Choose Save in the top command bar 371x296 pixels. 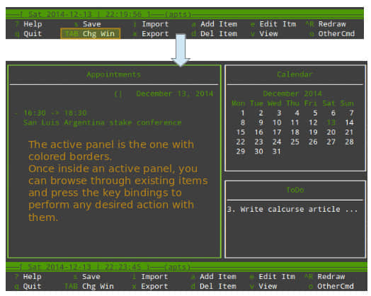point(92,24)
